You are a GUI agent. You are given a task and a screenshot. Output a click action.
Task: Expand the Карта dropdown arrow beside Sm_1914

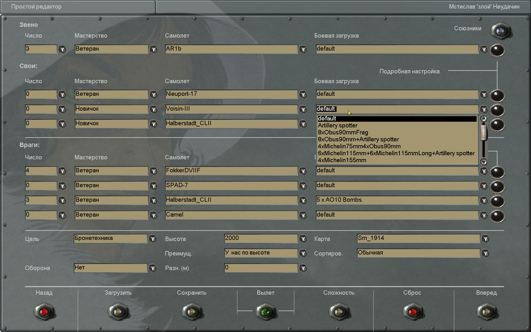coord(485,239)
